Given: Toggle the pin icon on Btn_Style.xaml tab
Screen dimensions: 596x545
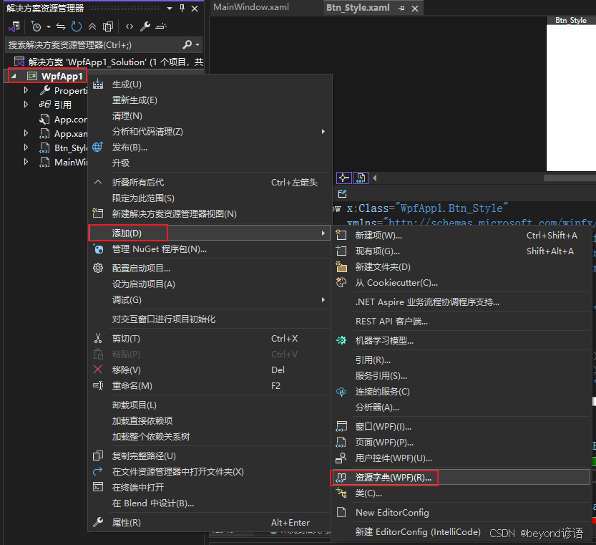Looking at the screenshot, I should (402, 9).
